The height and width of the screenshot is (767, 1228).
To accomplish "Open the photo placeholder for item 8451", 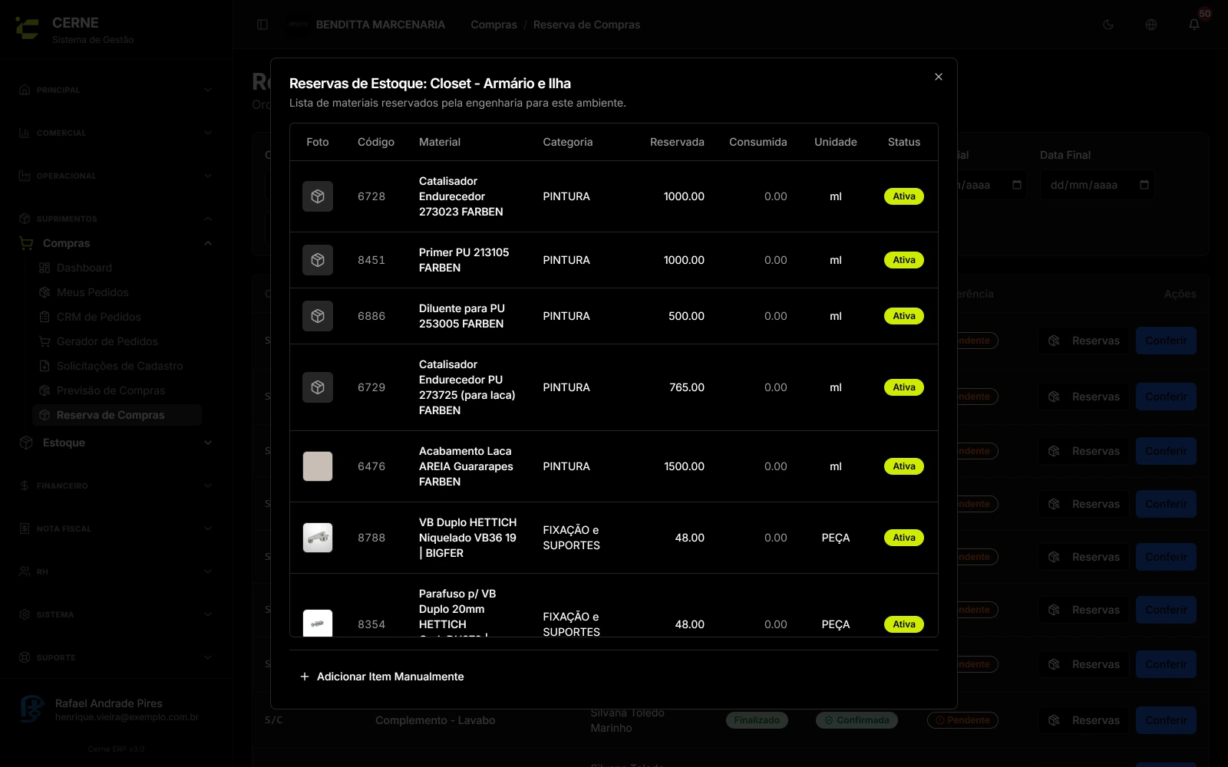I will 318,260.
